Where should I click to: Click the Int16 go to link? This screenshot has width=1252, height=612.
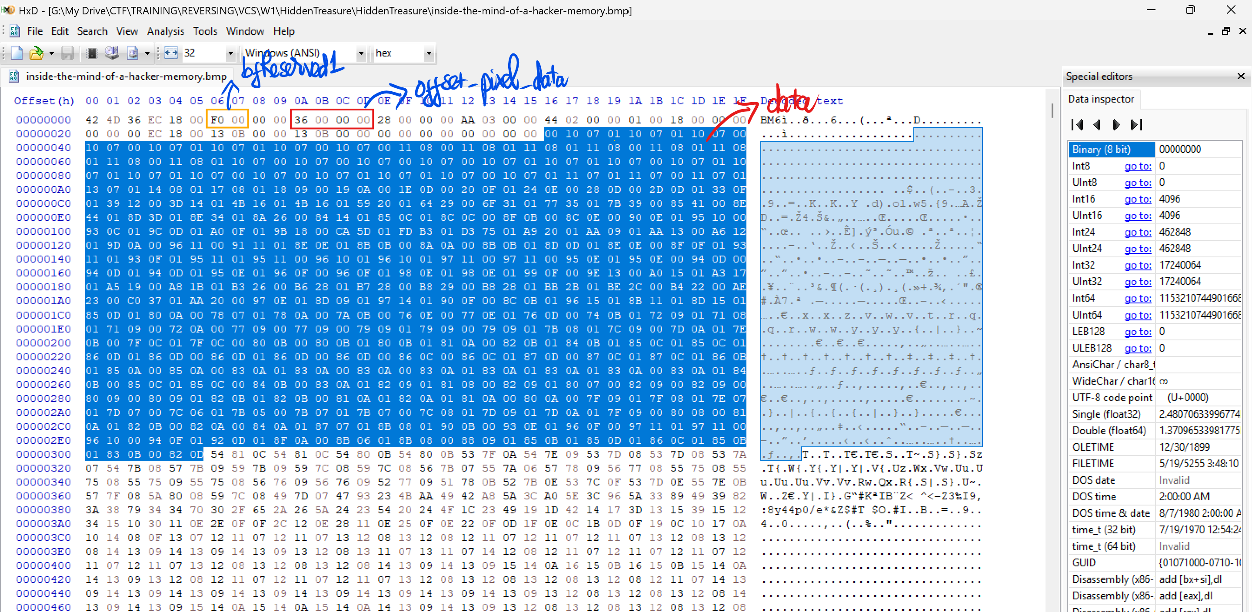(x=1137, y=199)
